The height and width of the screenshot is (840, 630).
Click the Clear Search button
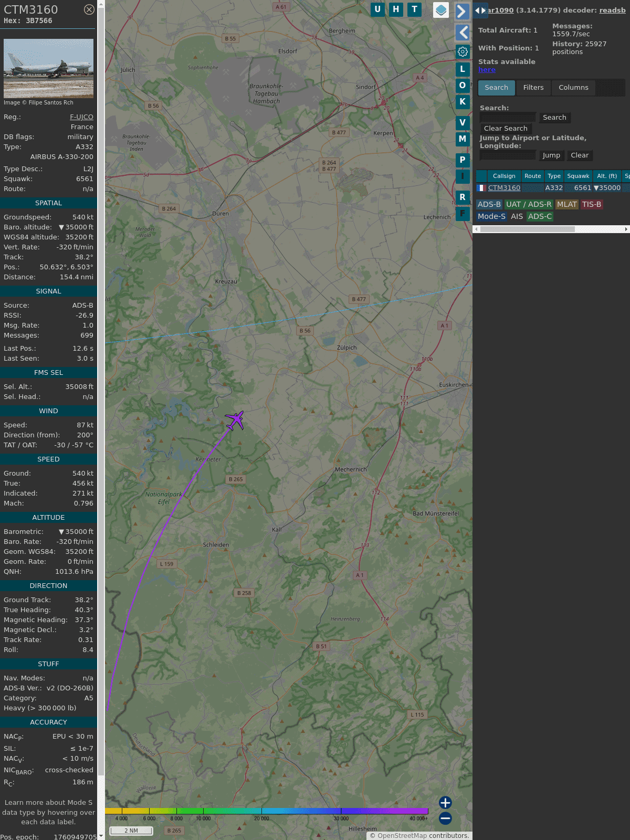(x=506, y=129)
